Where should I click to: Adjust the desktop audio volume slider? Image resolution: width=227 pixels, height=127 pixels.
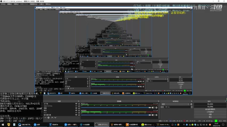(116, 115)
